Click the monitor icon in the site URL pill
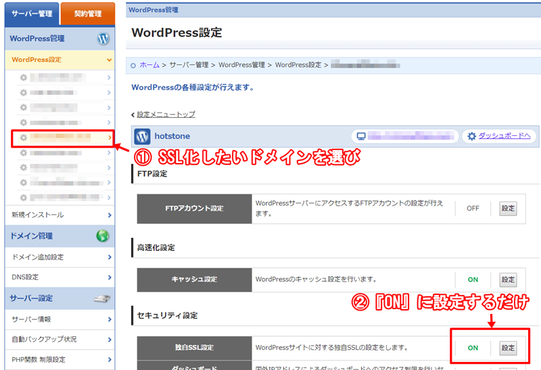 coord(361,137)
